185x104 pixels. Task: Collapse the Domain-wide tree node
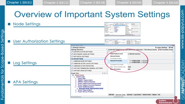click(x=73, y=77)
